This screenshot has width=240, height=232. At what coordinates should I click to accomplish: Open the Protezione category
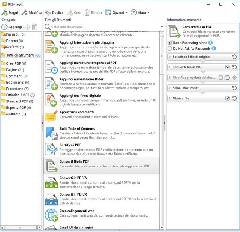[15, 89]
